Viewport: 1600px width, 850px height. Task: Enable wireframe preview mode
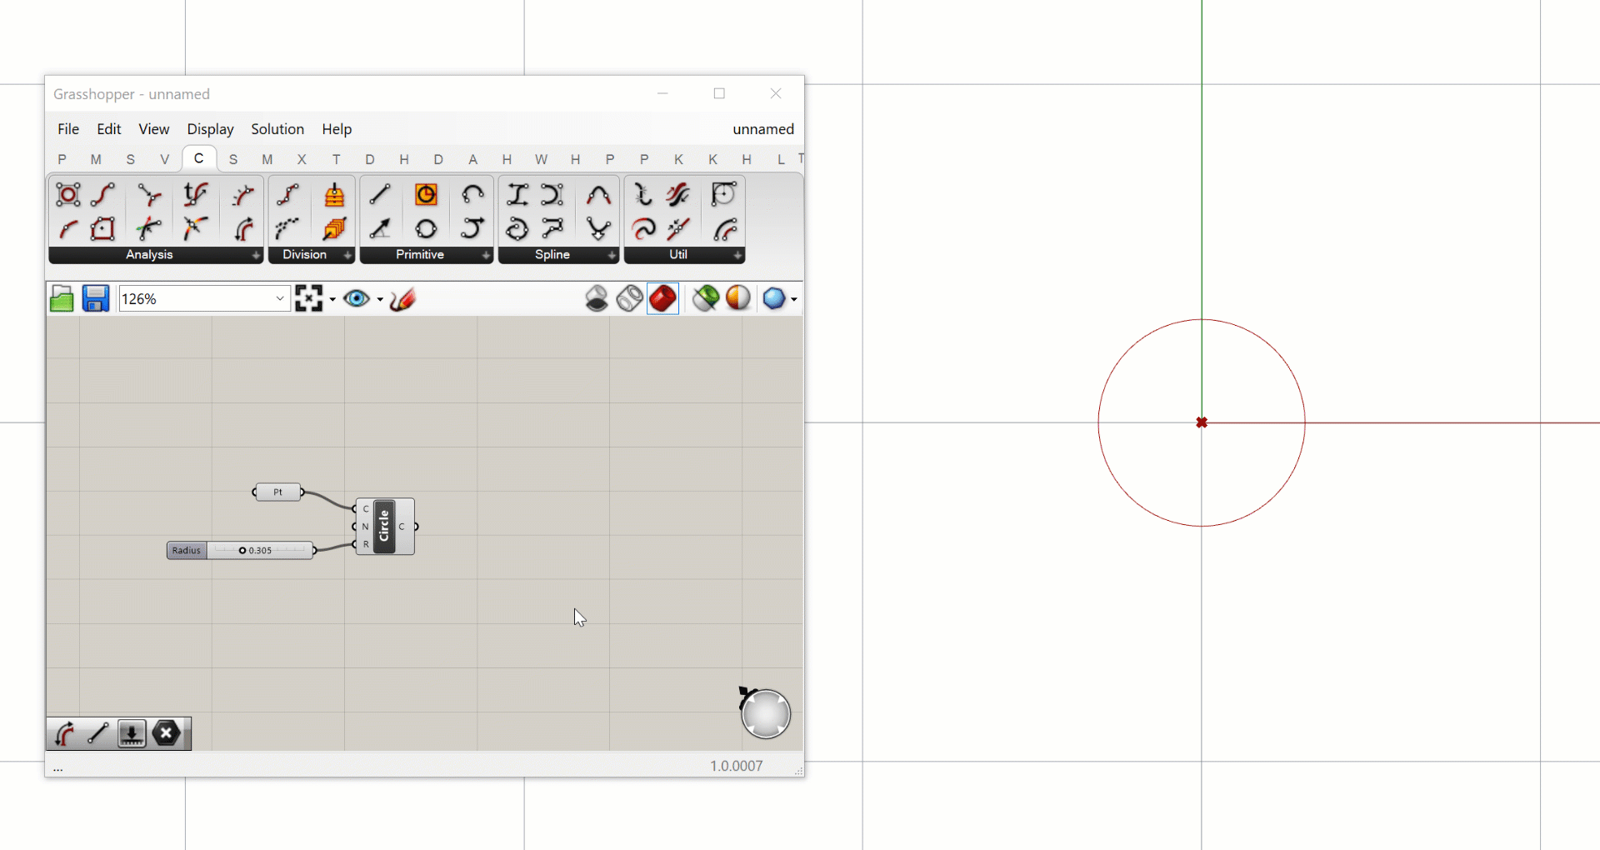[630, 298]
